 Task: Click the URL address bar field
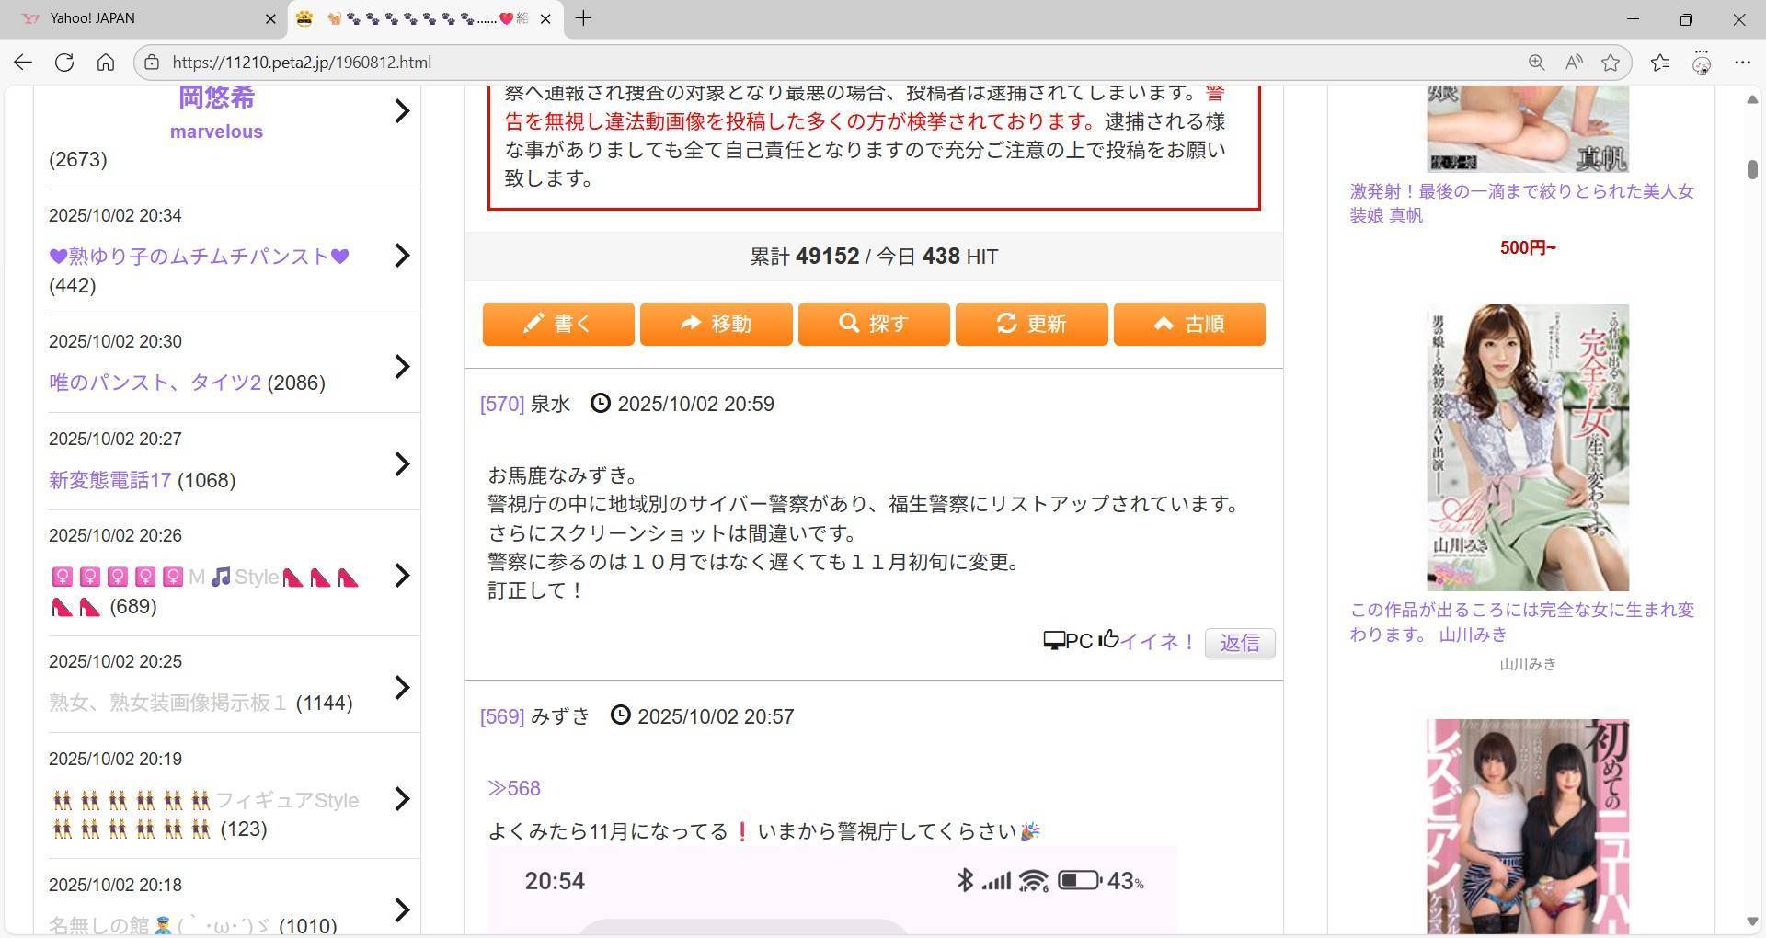[x=828, y=63]
